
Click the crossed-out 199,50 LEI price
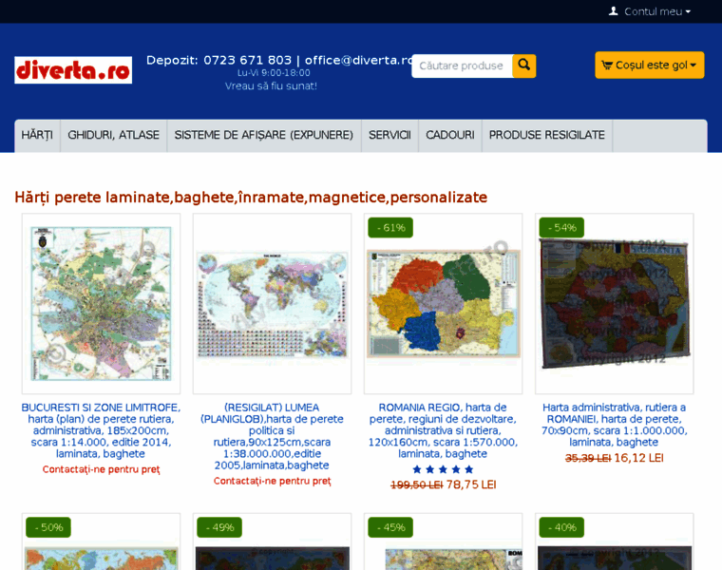(x=417, y=484)
